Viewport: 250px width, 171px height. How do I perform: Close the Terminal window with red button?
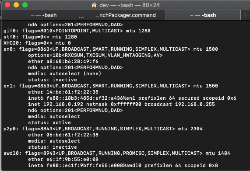point(7,5)
